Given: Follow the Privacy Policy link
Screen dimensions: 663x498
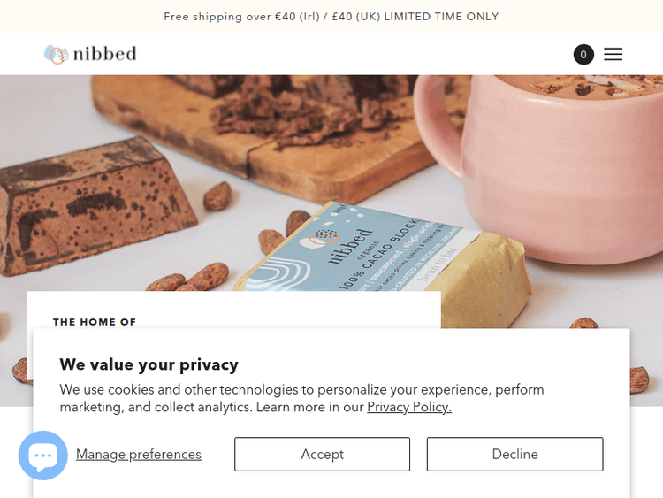Looking at the screenshot, I should click(409, 407).
